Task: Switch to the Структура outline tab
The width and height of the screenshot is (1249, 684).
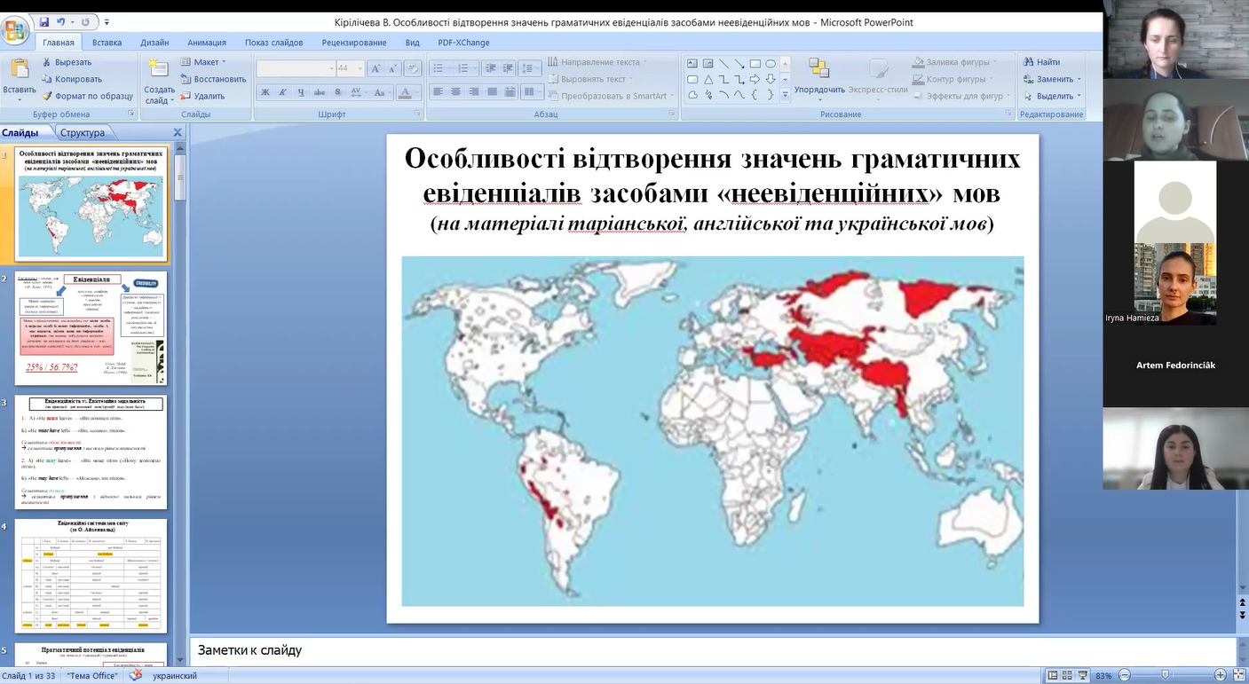Action: 83,132
